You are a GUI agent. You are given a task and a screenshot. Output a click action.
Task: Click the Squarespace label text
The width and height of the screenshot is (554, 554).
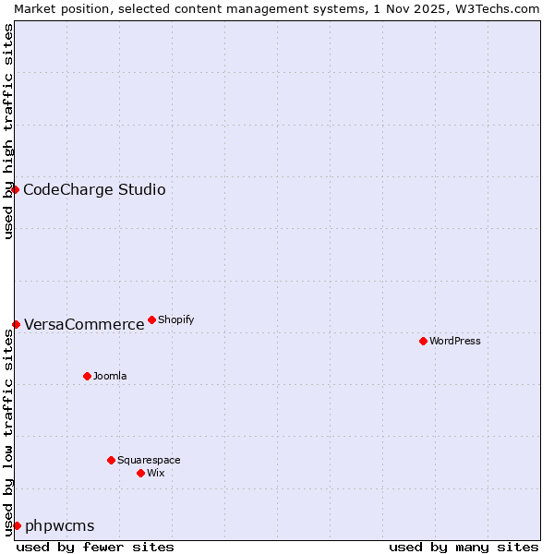point(149,460)
